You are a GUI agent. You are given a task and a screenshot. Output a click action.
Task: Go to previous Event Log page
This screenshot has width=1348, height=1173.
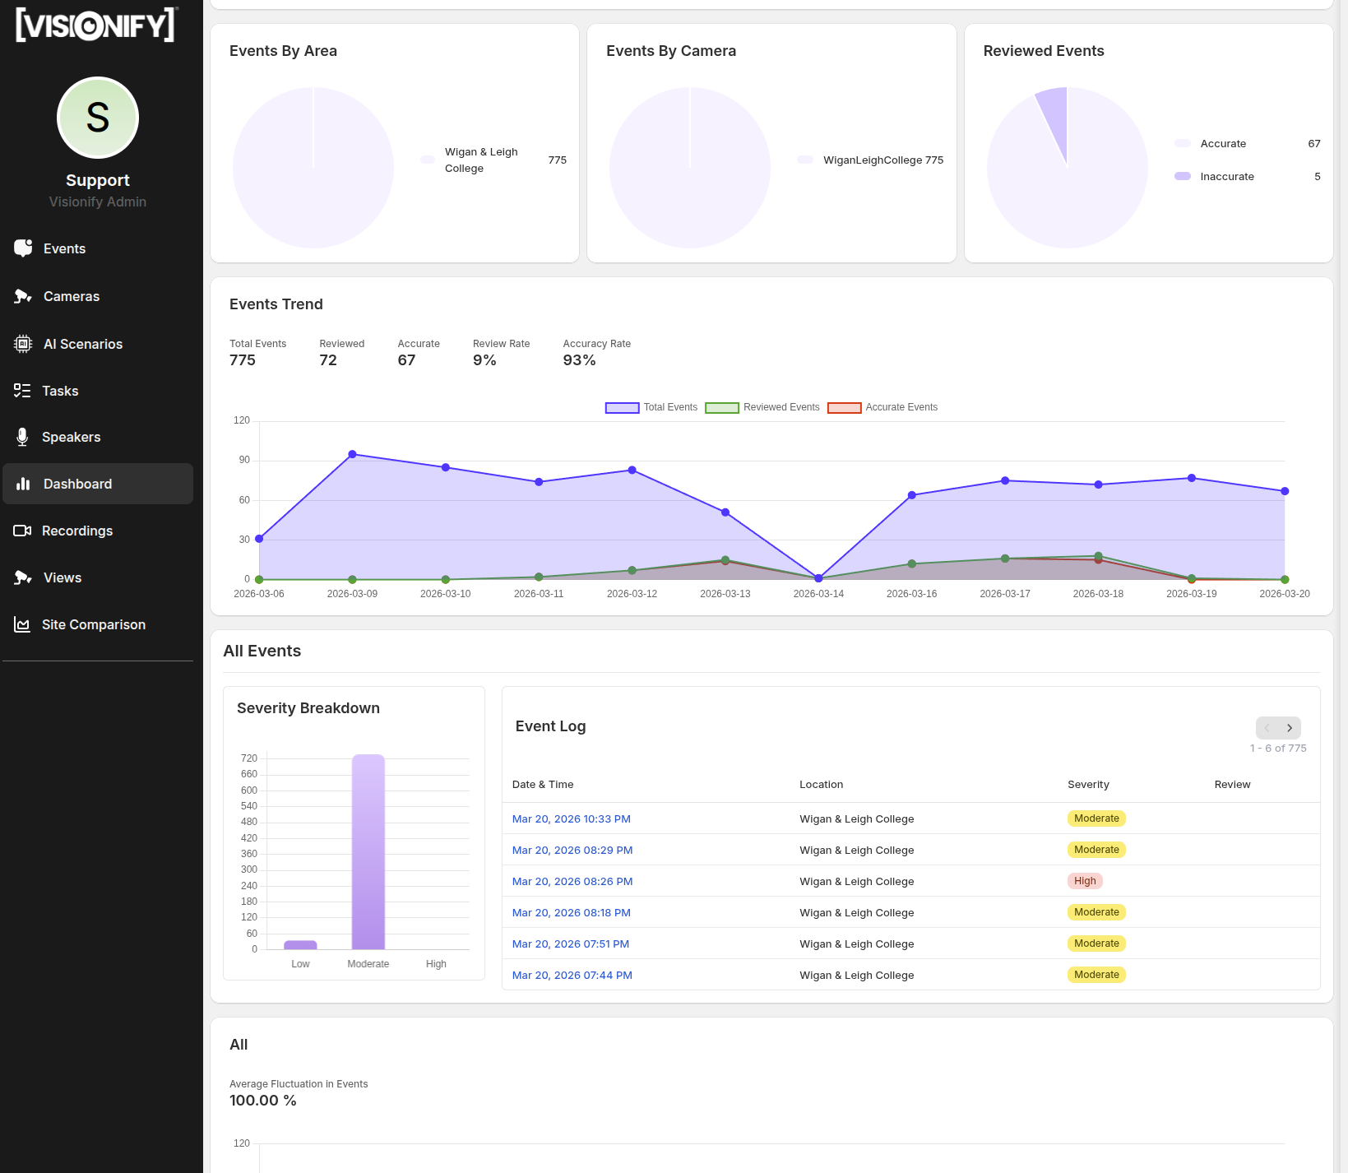click(x=1267, y=728)
